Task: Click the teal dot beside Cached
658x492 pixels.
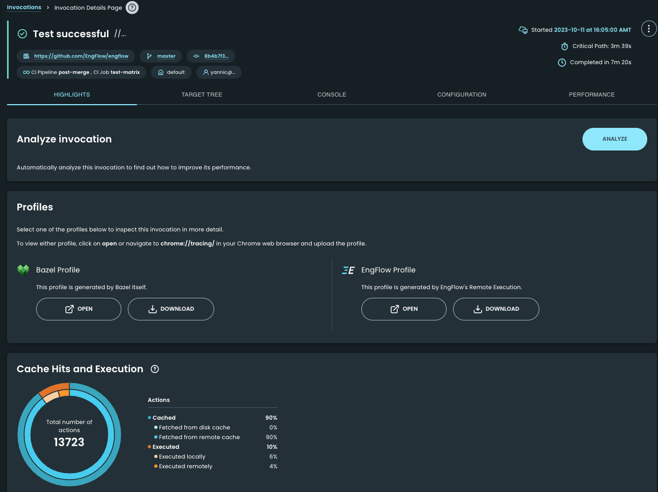Action: (x=149, y=418)
